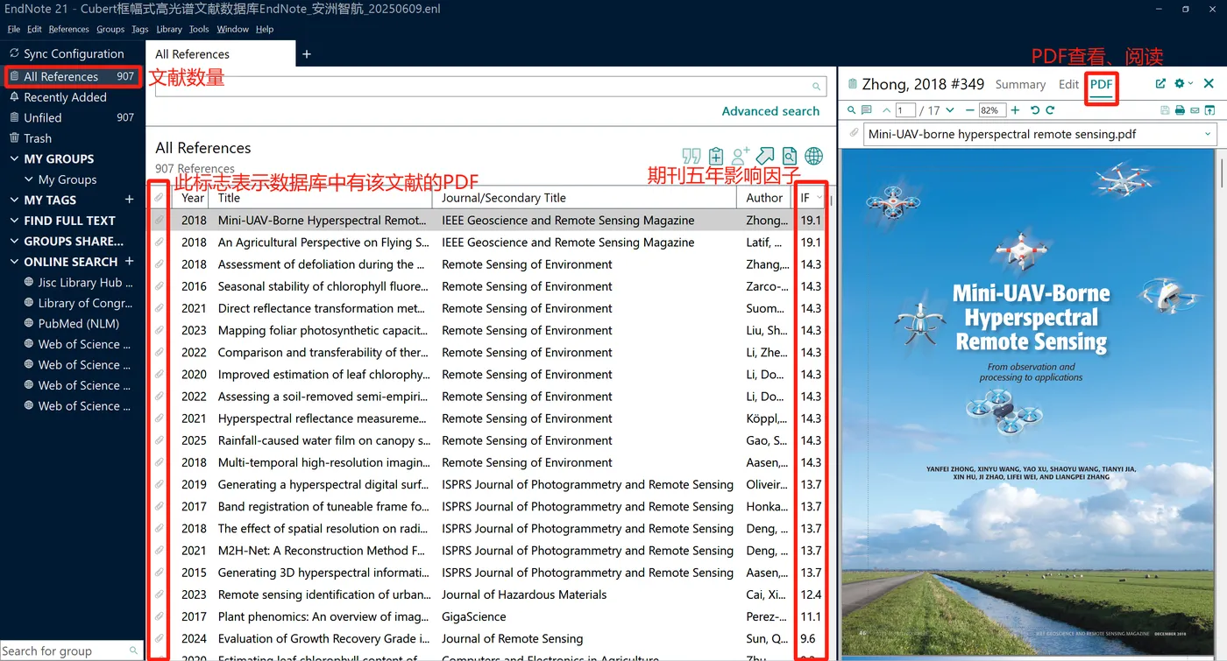
Task: Open the Library menu
Action: [x=169, y=29]
